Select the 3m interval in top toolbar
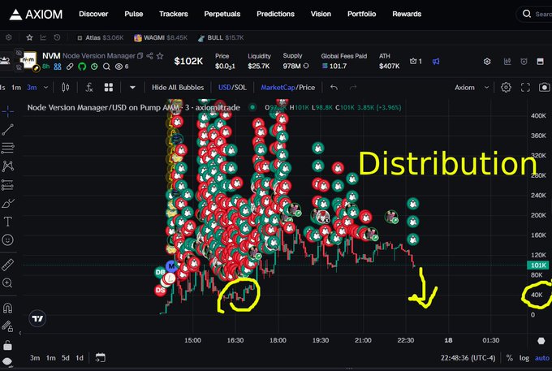The width and height of the screenshot is (552, 371). pyautogui.click(x=32, y=88)
